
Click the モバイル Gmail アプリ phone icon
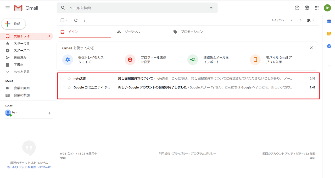[255, 60]
